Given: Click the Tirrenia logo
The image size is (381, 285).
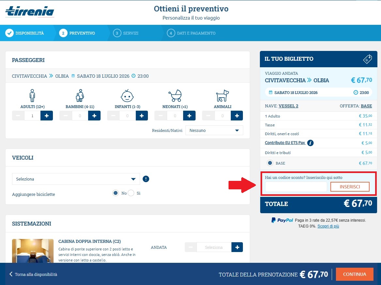Looking at the screenshot, I should (29, 11).
